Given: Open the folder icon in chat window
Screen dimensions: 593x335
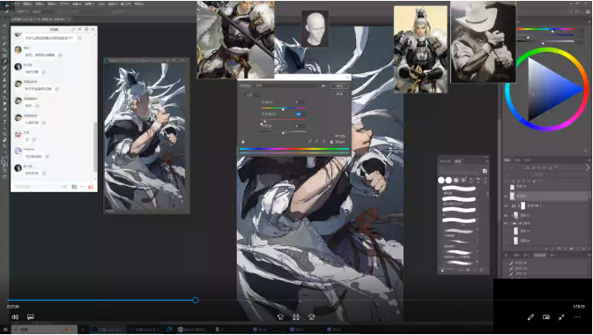Looking at the screenshot, I should tap(74, 187).
